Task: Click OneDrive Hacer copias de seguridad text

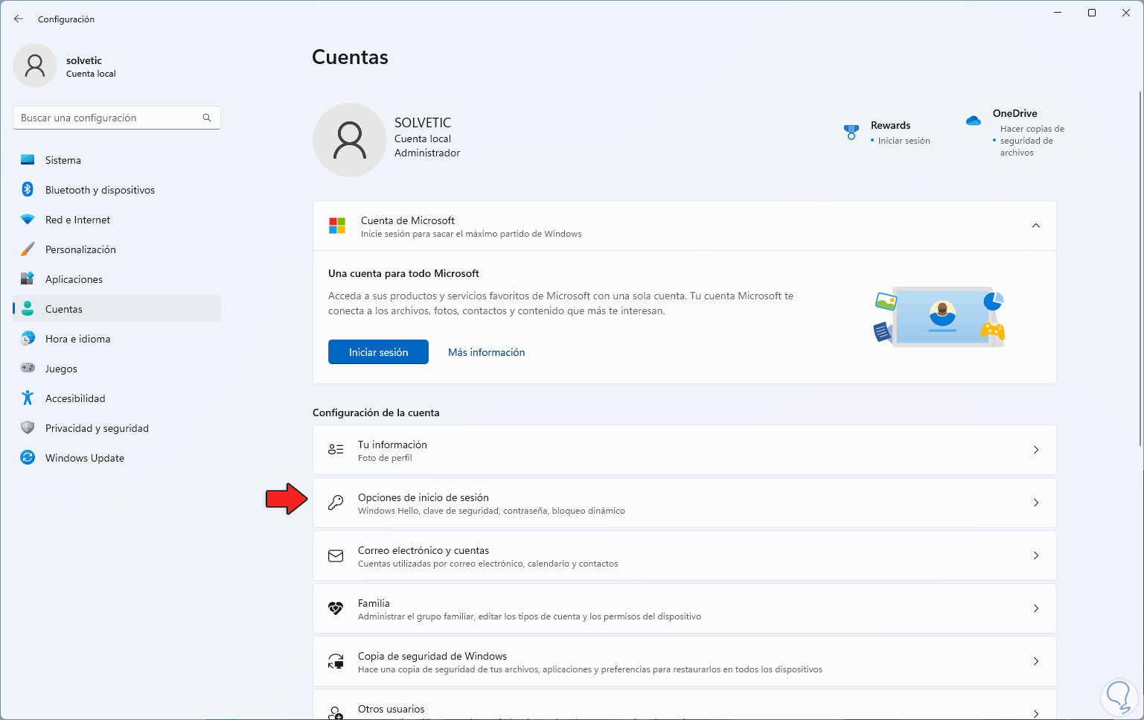Action: click(1032, 141)
